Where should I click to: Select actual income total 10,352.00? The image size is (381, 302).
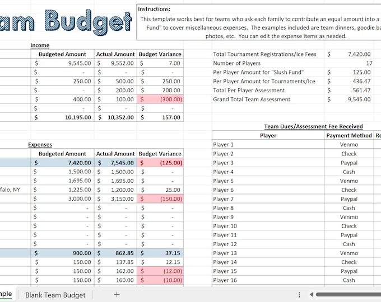pos(115,117)
